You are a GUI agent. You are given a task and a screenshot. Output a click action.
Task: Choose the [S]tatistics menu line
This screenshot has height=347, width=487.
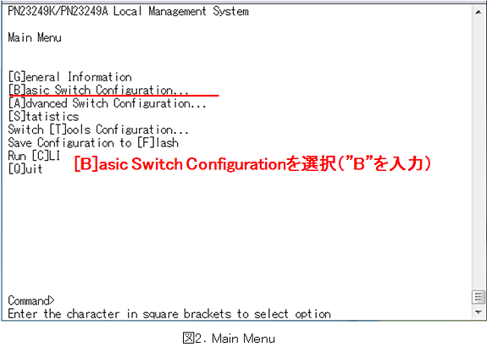(43, 117)
